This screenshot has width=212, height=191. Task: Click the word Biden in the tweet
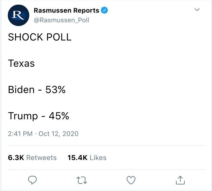[21, 90]
